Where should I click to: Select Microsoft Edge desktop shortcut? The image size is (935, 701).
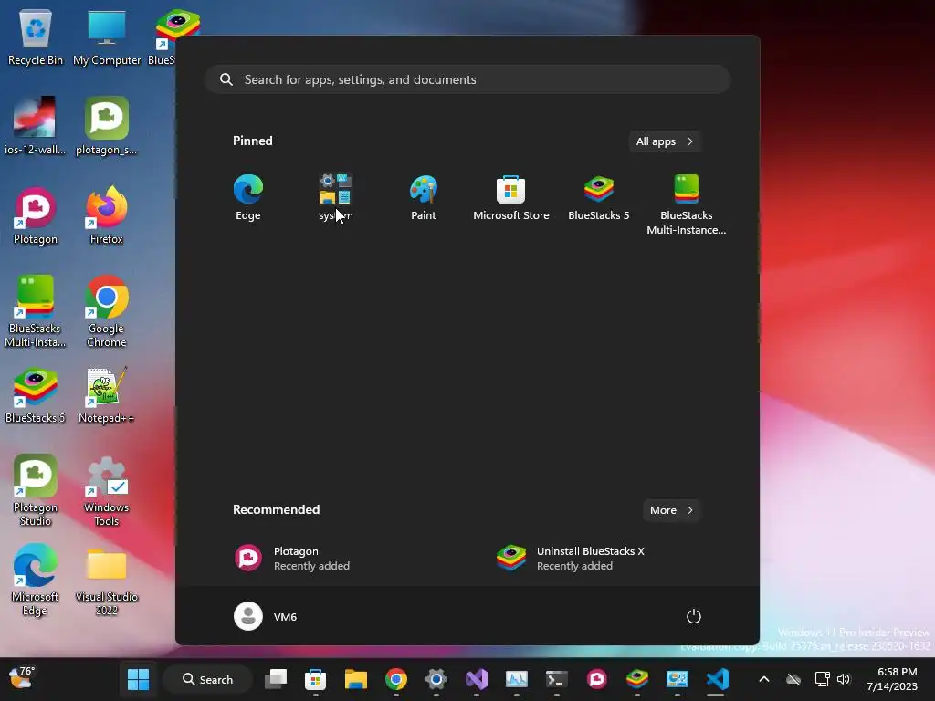click(x=36, y=580)
